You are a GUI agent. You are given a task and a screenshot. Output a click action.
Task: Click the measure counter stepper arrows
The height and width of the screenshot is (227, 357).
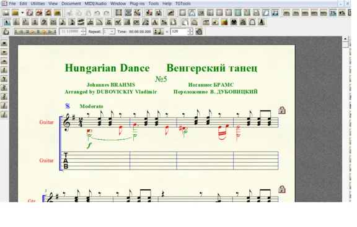pos(83,32)
